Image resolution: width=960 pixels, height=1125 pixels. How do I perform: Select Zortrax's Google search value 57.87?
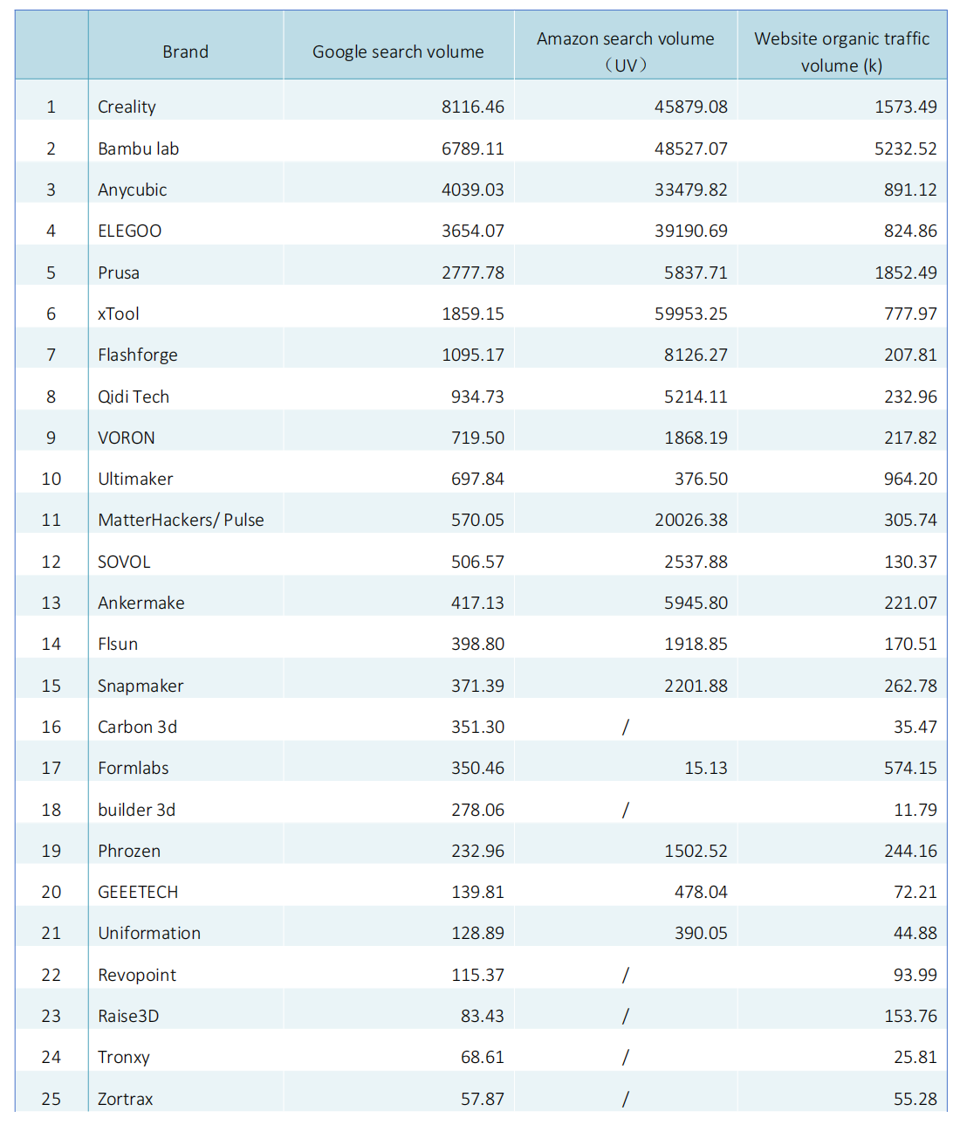coord(482,1099)
